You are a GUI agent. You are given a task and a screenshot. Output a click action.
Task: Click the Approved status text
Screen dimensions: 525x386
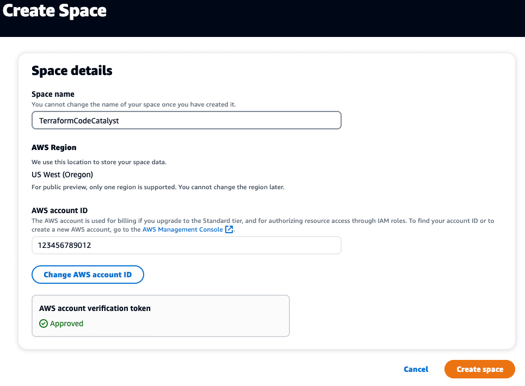click(x=66, y=323)
